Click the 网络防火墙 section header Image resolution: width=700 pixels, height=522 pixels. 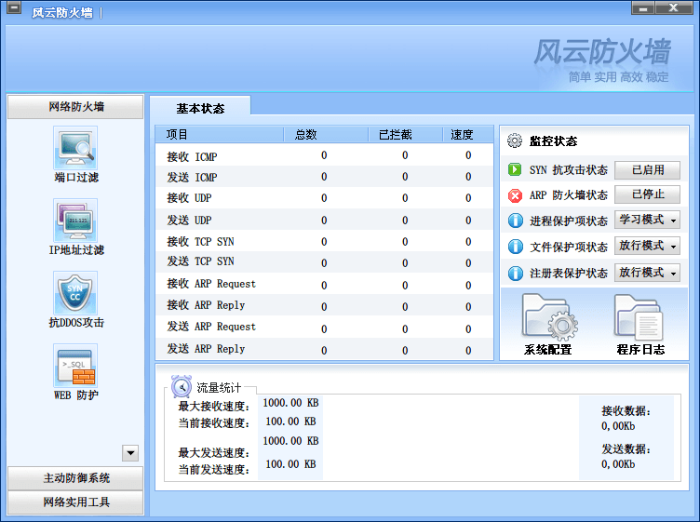76,107
